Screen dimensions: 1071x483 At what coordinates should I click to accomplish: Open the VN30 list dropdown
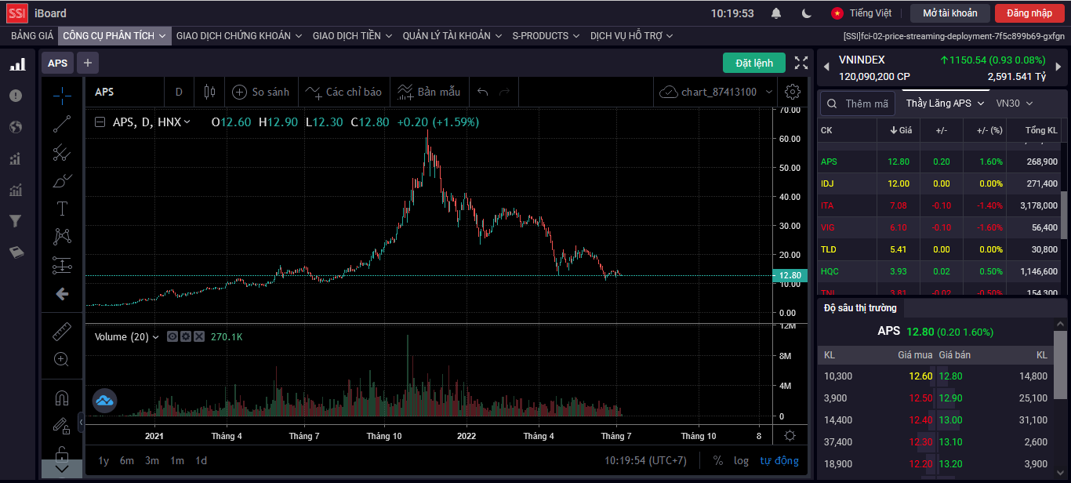pos(1015,103)
